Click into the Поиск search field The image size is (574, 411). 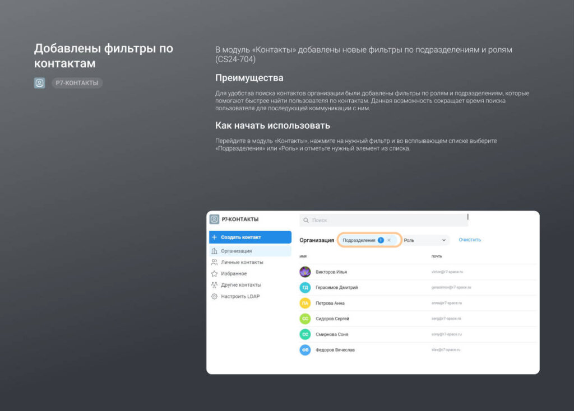(387, 221)
